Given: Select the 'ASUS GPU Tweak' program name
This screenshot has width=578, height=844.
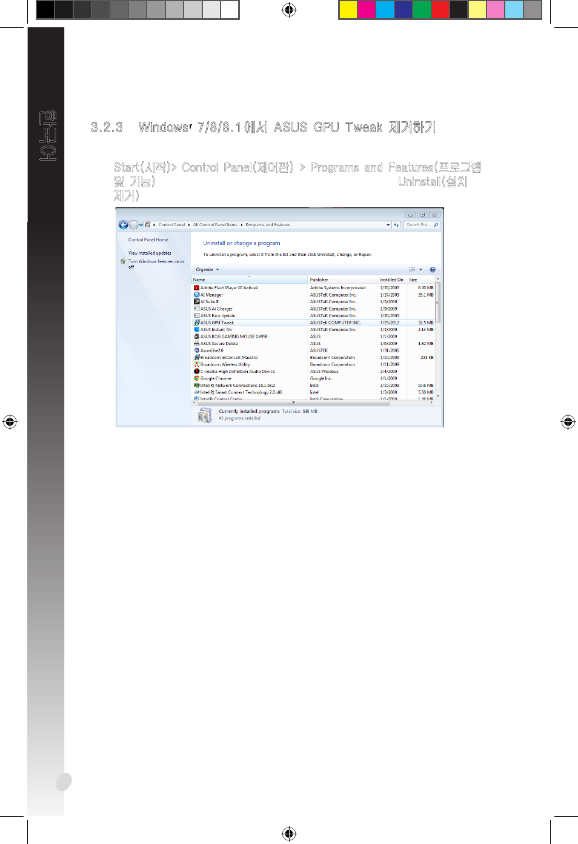Looking at the screenshot, I should [217, 323].
